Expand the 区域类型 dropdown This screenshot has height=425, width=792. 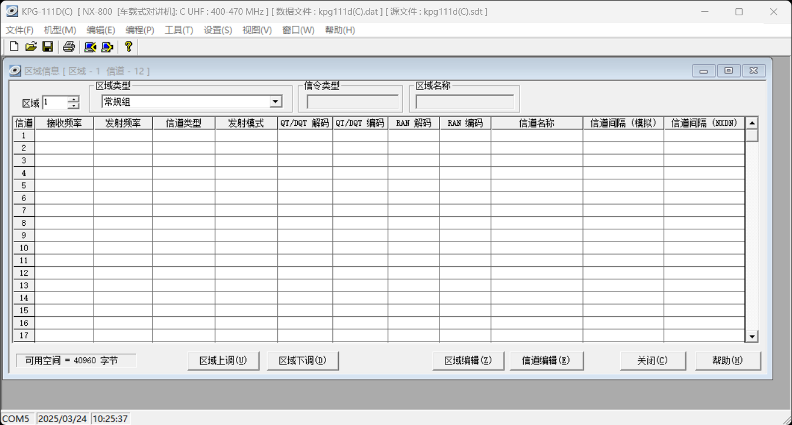tap(275, 102)
